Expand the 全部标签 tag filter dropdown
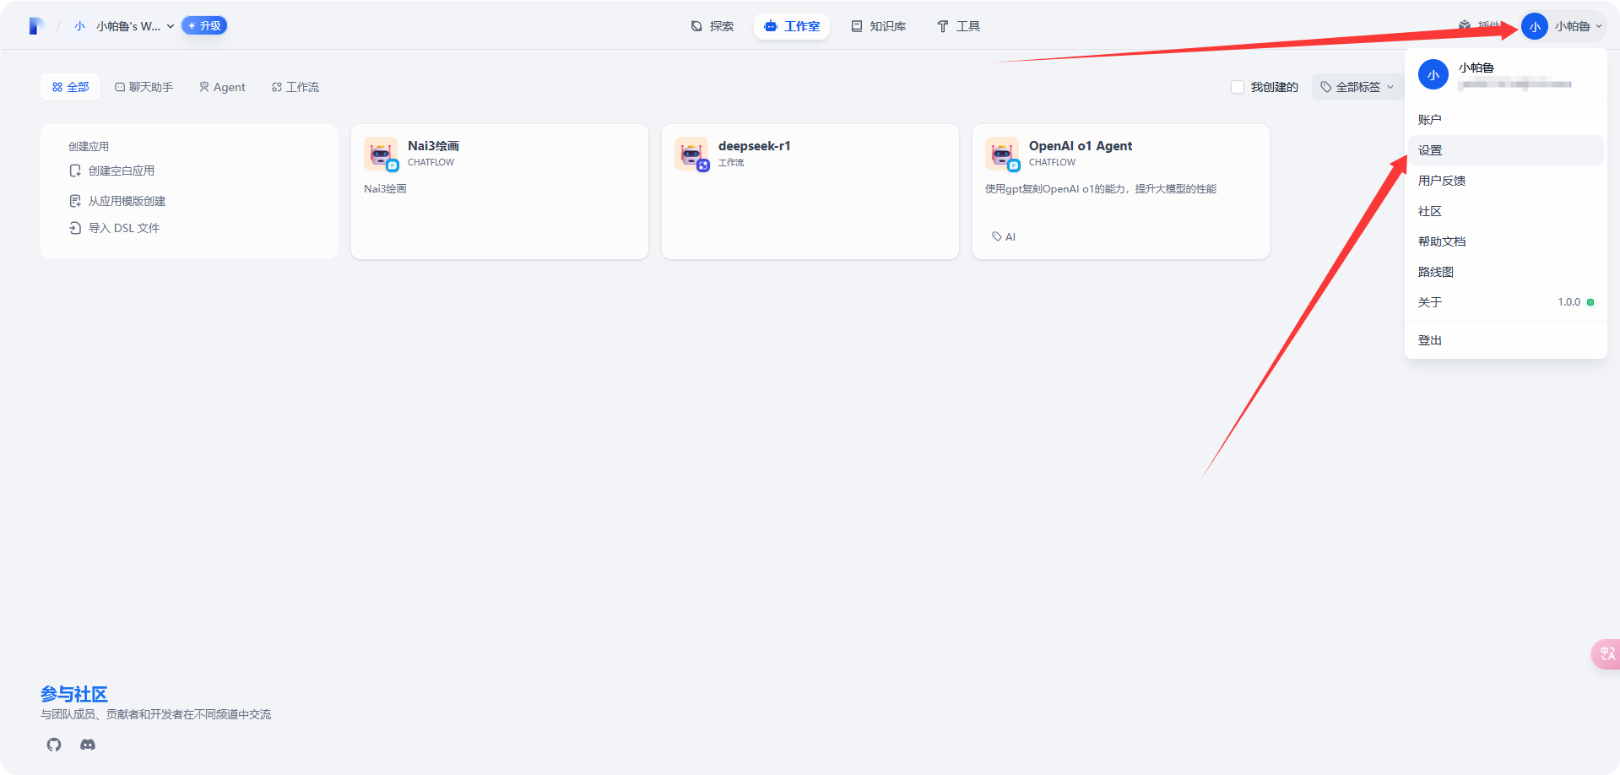1620x775 pixels. [1357, 87]
